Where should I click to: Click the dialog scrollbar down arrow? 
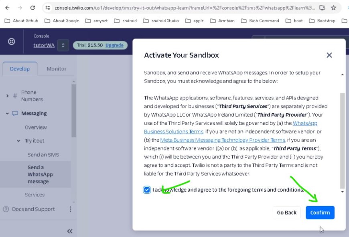click(x=342, y=192)
